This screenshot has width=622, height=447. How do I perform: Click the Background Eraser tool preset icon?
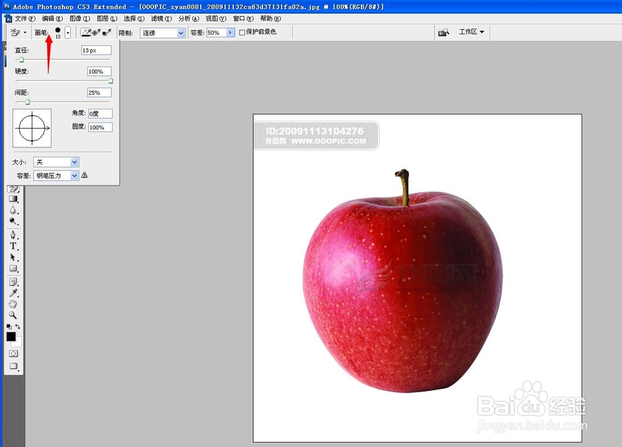click(x=16, y=32)
